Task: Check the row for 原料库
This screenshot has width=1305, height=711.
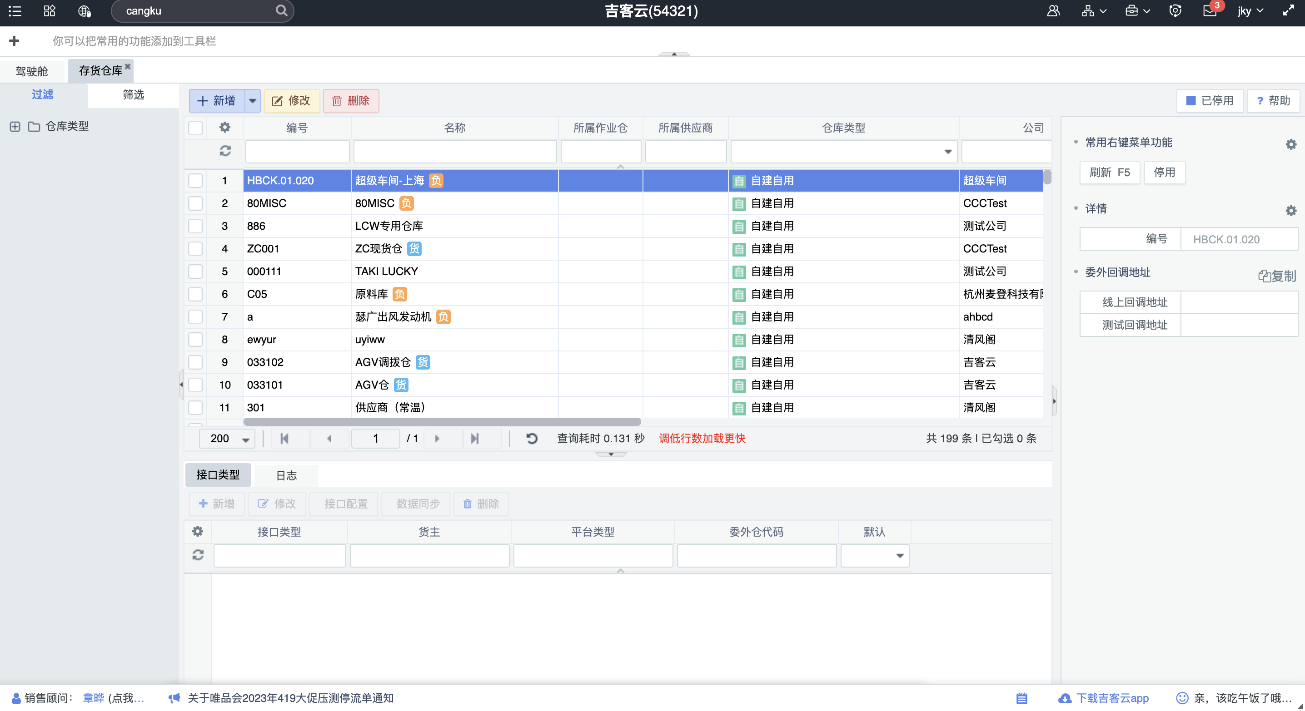Action: [x=195, y=294]
